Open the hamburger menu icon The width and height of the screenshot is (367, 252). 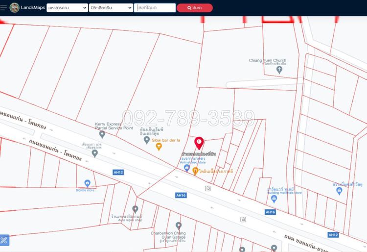tap(3, 7)
